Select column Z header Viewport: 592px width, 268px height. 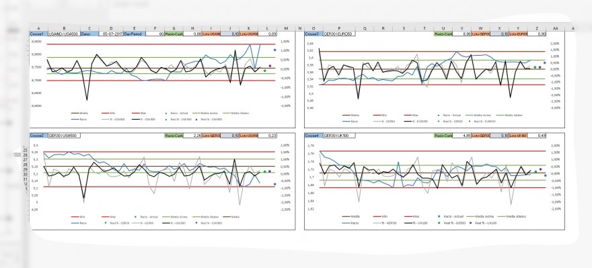(x=537, y=28)
